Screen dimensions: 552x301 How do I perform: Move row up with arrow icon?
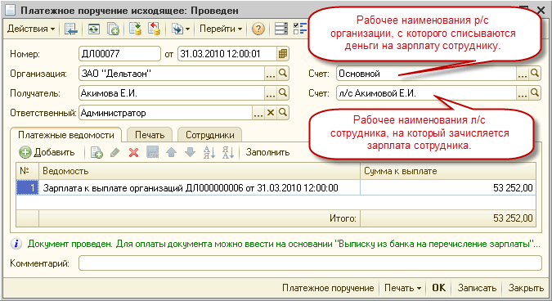(171, 152)
